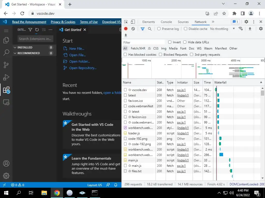Click the Open Folder... link
265x198 pixels.
[x=80, y=61]
